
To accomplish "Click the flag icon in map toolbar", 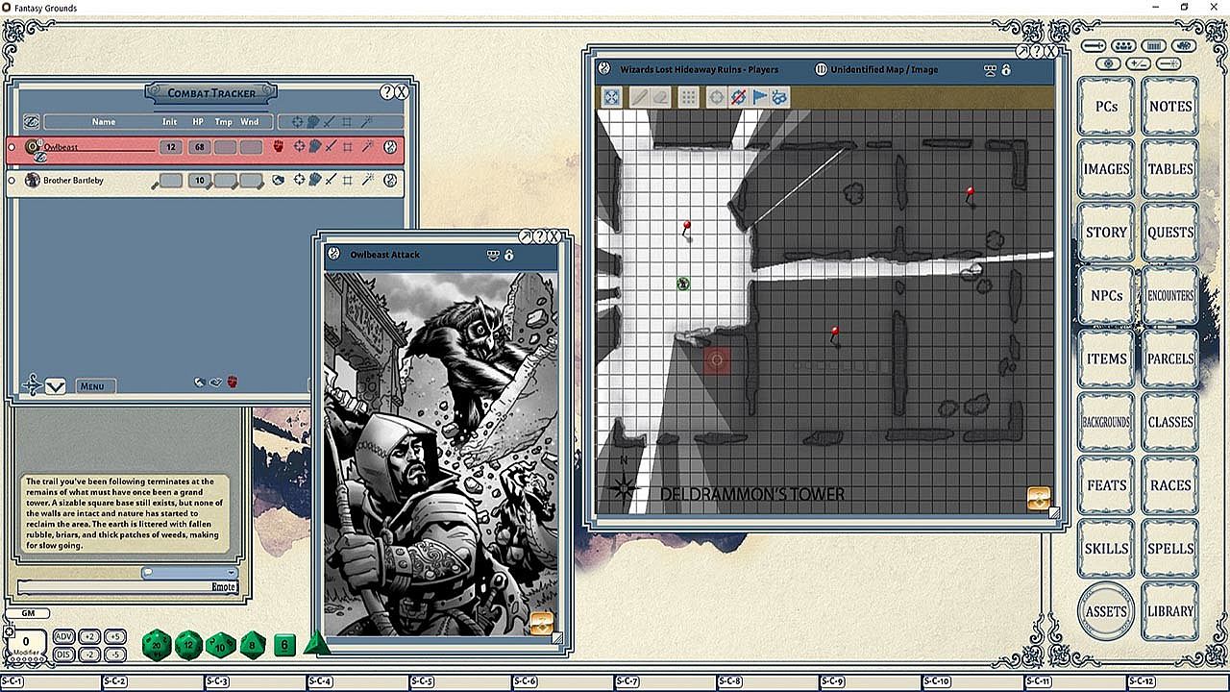I will [759, 97].
